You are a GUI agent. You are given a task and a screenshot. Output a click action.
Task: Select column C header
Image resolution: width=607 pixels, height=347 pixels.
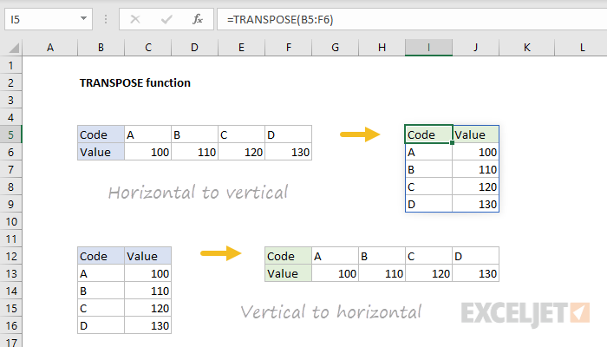(148, 48)
